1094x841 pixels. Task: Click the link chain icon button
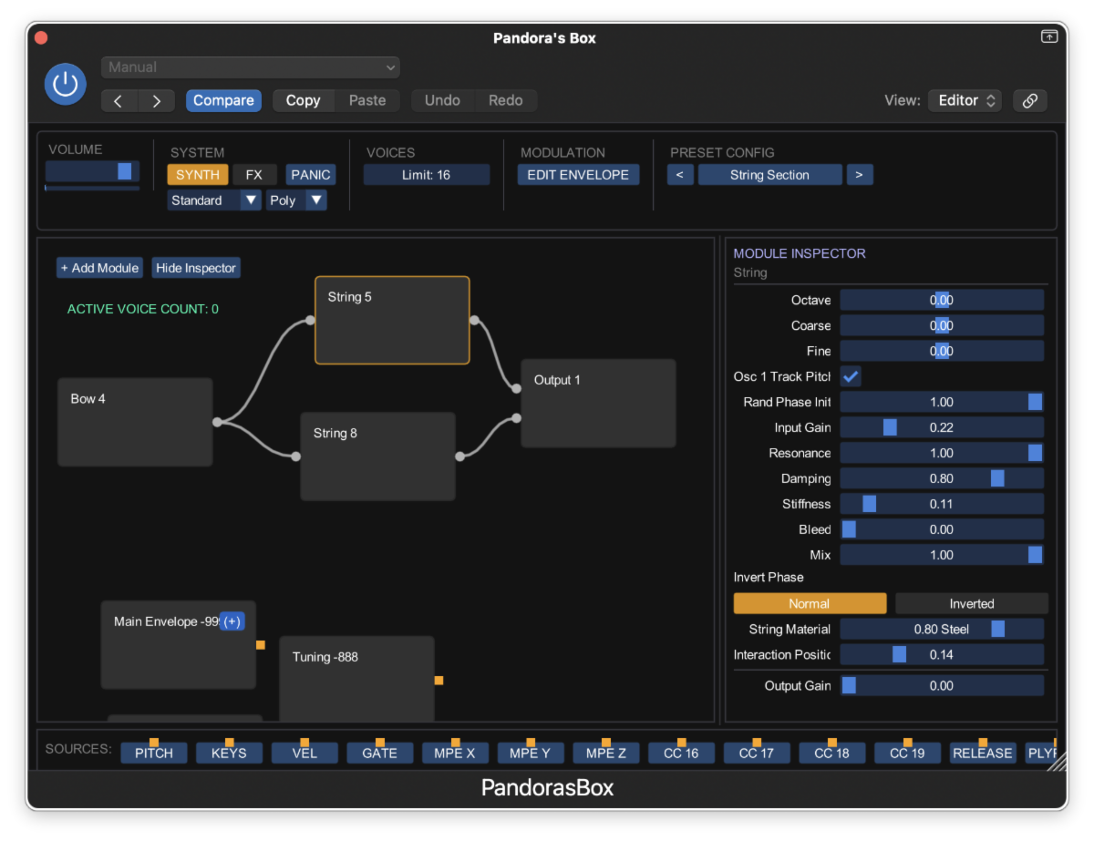tap(1030, 100)
